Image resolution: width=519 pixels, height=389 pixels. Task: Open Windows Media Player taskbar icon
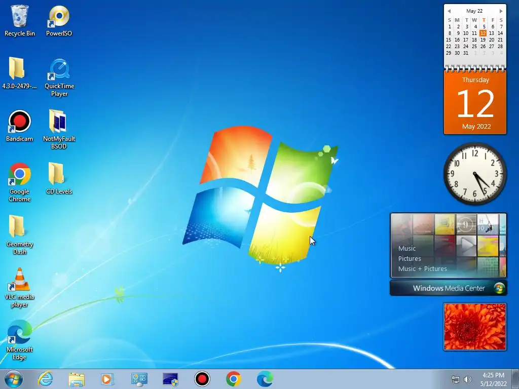[x=107, y=379]
